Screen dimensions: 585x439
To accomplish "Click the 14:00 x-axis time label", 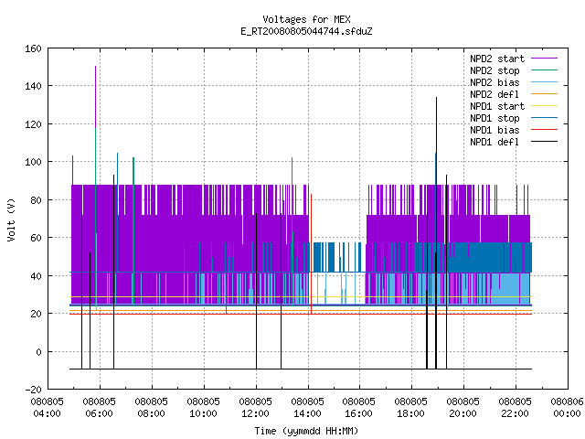I will tap(307, 413).
